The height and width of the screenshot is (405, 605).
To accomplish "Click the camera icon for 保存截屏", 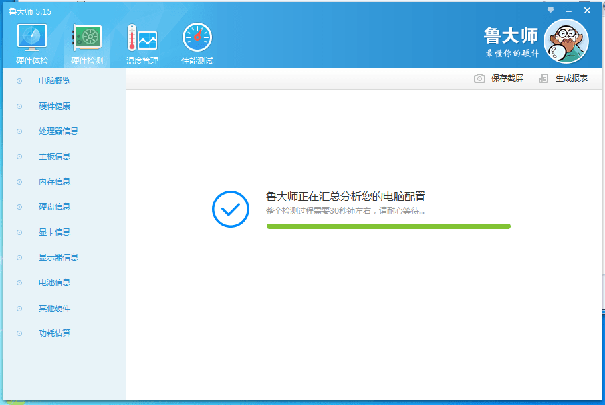I will click(x=479, y=78).
